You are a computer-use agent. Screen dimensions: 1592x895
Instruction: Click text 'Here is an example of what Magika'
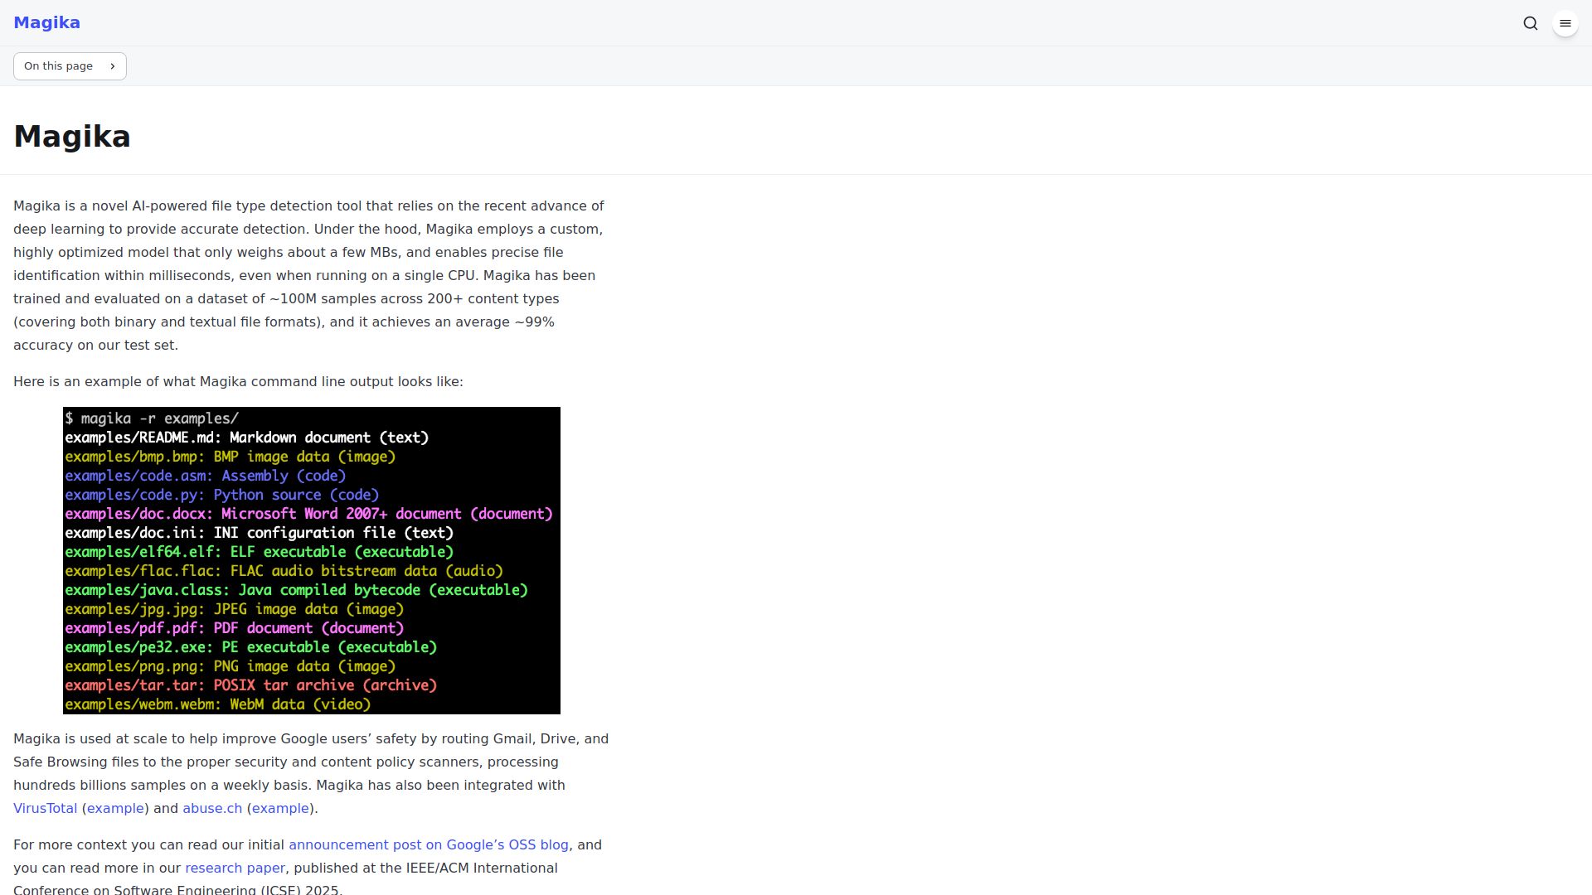130,381
